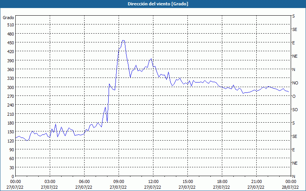Click the 0 degree axis label
Screen dimensions: 306x191
click(x=13, y=176)
